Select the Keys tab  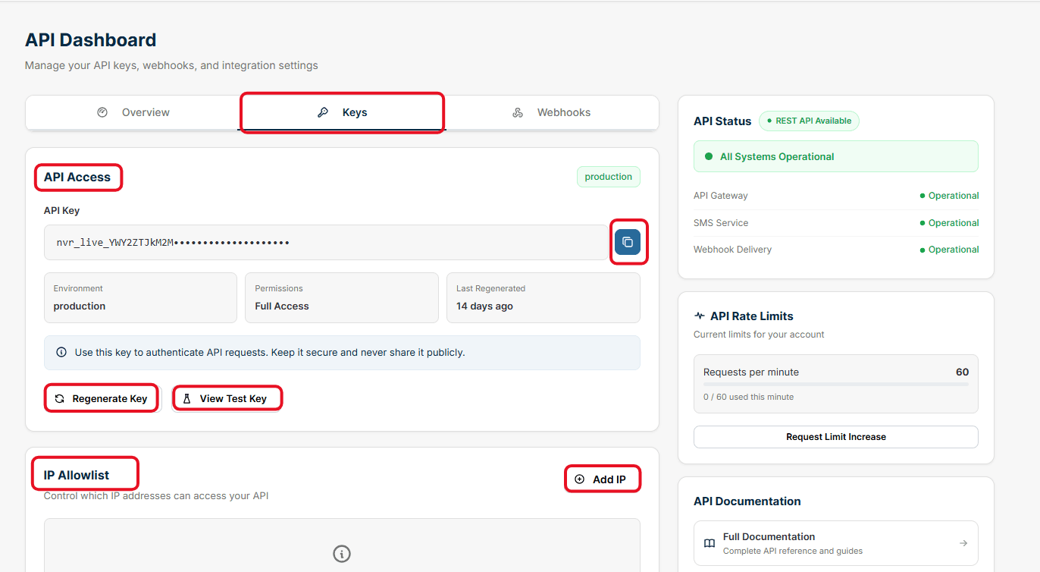click(x=342, y=112)
